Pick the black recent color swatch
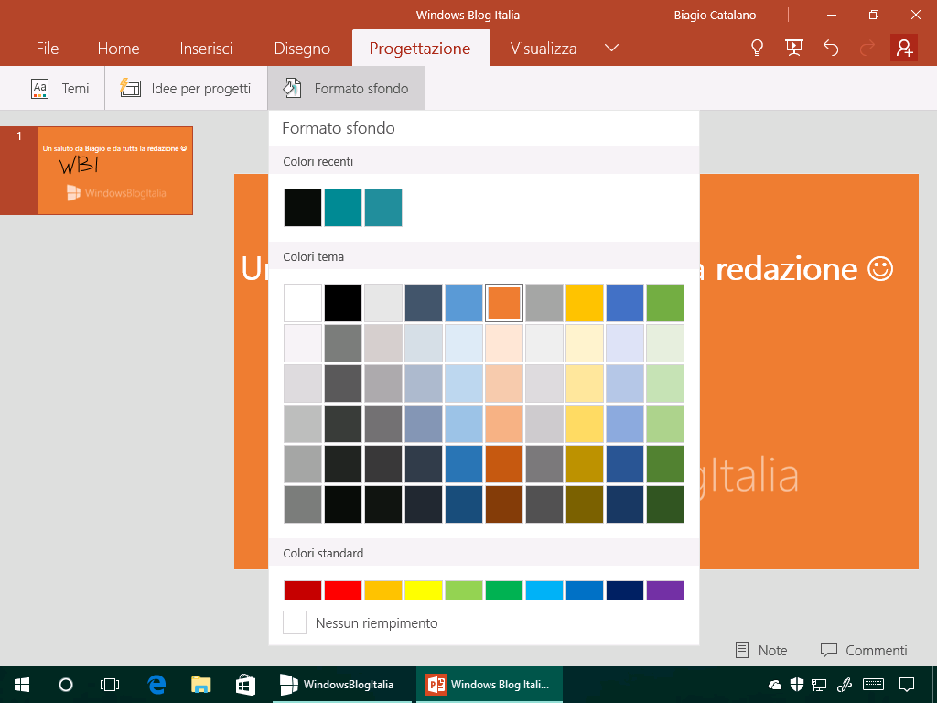The width and height of the screenshot is (937, 703). tap(303, 208)
